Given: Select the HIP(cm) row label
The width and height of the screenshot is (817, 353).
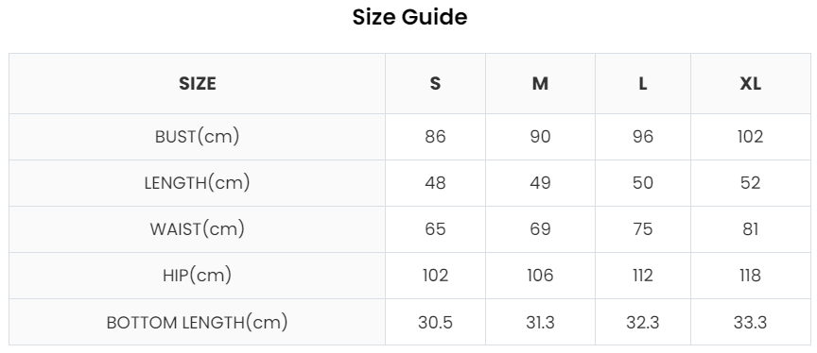Looking at the screenshot, I should tap(197, 276).
